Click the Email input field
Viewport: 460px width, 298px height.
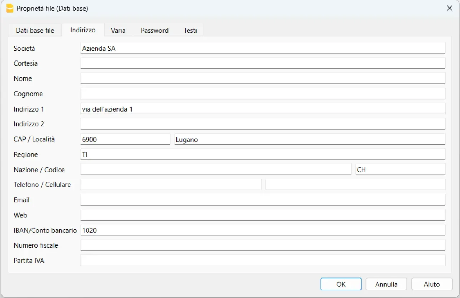point(263,200)
